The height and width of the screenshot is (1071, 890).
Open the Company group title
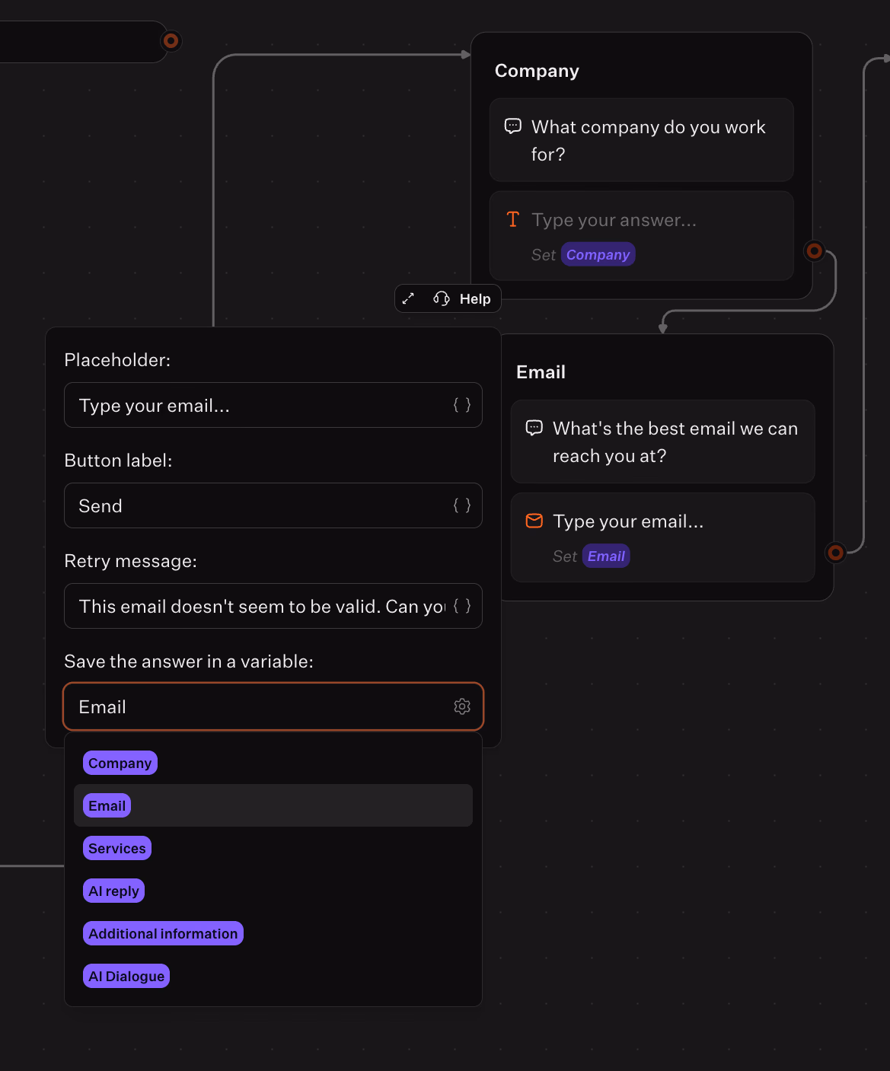537,71
